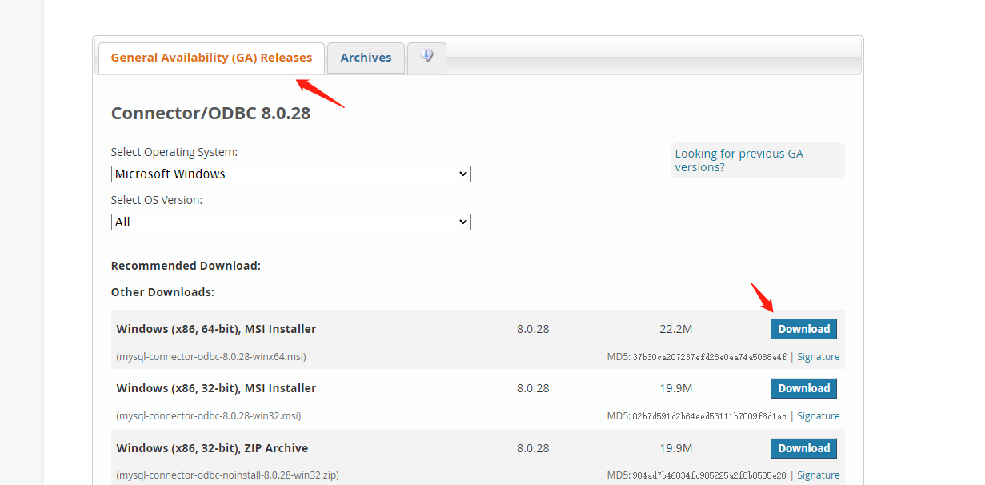Download the 32-bit MSI Installer

click(x=804, y=388)
